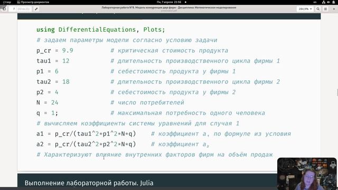Click the 'using DifferentialEquations, Plots;' line
This screenshot has width=338, height=190.
click(x=101, y=30)
